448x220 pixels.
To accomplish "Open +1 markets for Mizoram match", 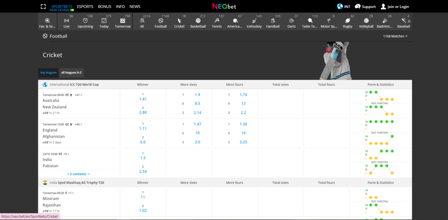I will coord(71,193).
